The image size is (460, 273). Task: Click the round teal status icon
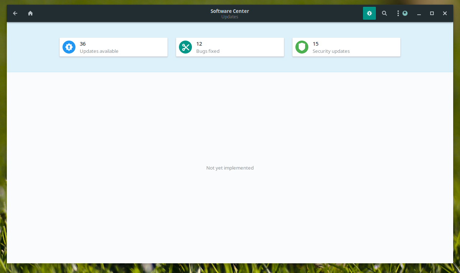coord(405,13)
